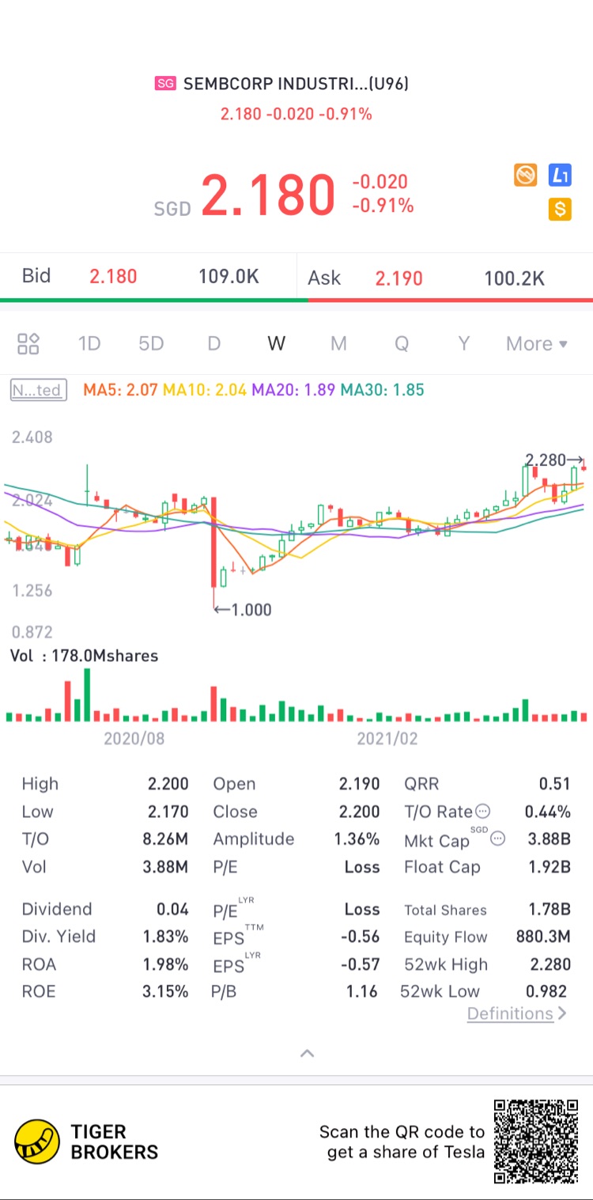
Task: Tap the 52wk Low value 0.982
Action: (546, 991)
